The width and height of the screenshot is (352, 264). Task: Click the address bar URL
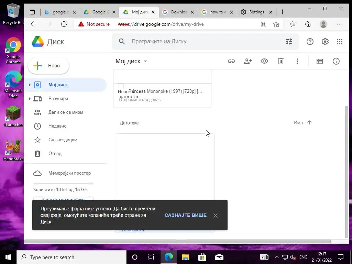(161, 24)
